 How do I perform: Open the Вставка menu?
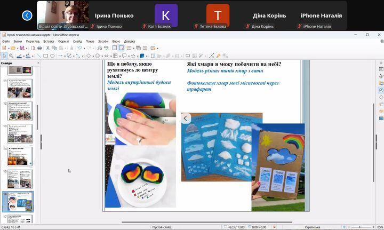(x=49, y=42)
